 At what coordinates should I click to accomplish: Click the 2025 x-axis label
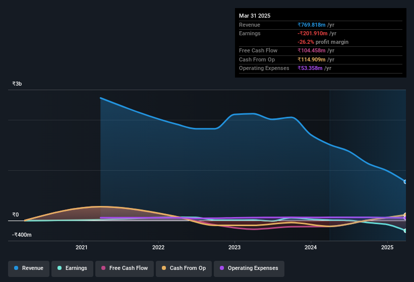(x=387, y=247)
